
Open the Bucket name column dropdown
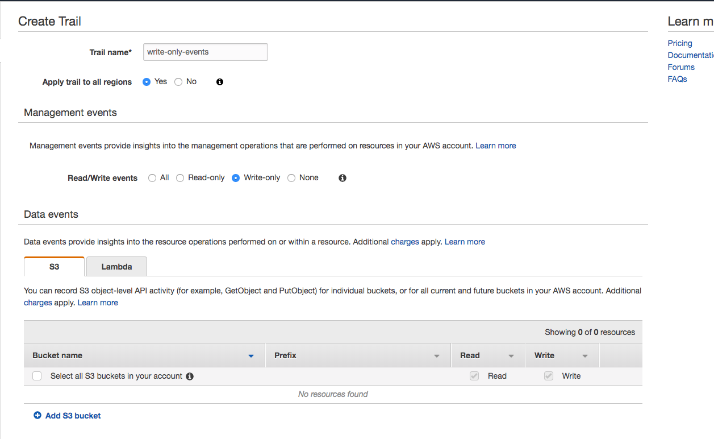[250, 355]
